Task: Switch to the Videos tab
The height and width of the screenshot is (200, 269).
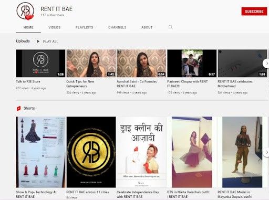Action: (55, 27)
